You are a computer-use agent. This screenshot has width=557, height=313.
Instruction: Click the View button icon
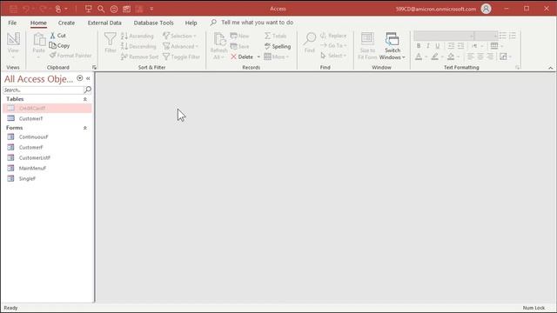point(13,38)
